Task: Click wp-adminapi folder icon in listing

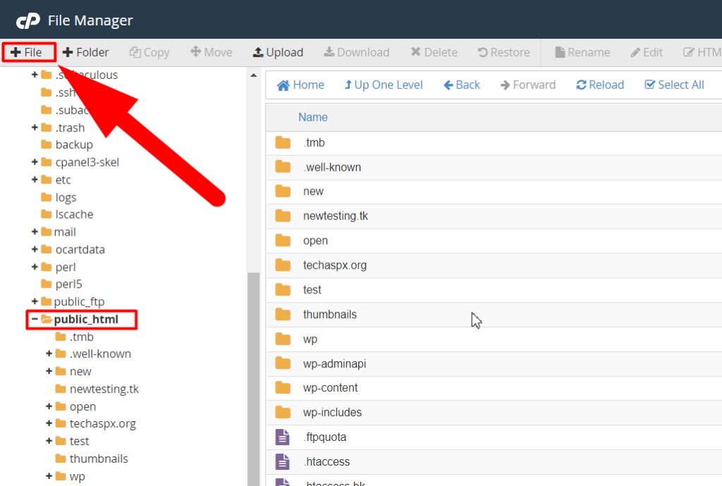Action: click(x=283, y=363)
